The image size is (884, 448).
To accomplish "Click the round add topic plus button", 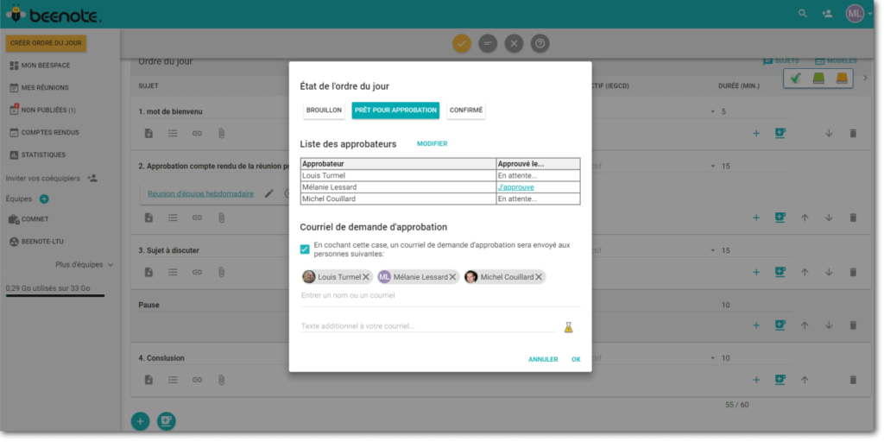I will [x=141, y=421].
